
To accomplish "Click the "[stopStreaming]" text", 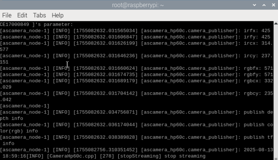I will (x=139, y=156).
